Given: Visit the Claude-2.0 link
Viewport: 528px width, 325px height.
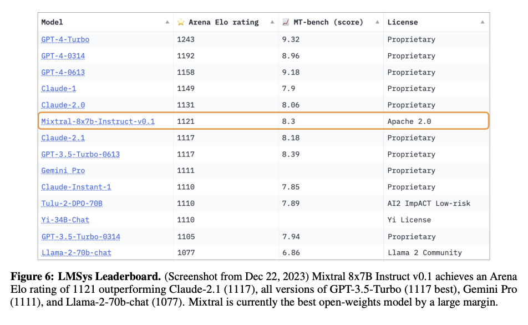Looking at the screenshot, I should pos(63,105).
